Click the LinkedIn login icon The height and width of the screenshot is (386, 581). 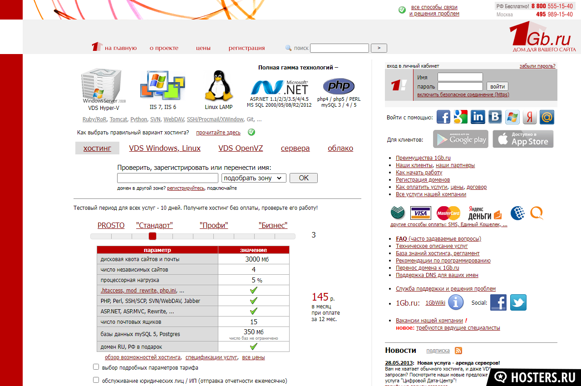[x=478, y=117]
